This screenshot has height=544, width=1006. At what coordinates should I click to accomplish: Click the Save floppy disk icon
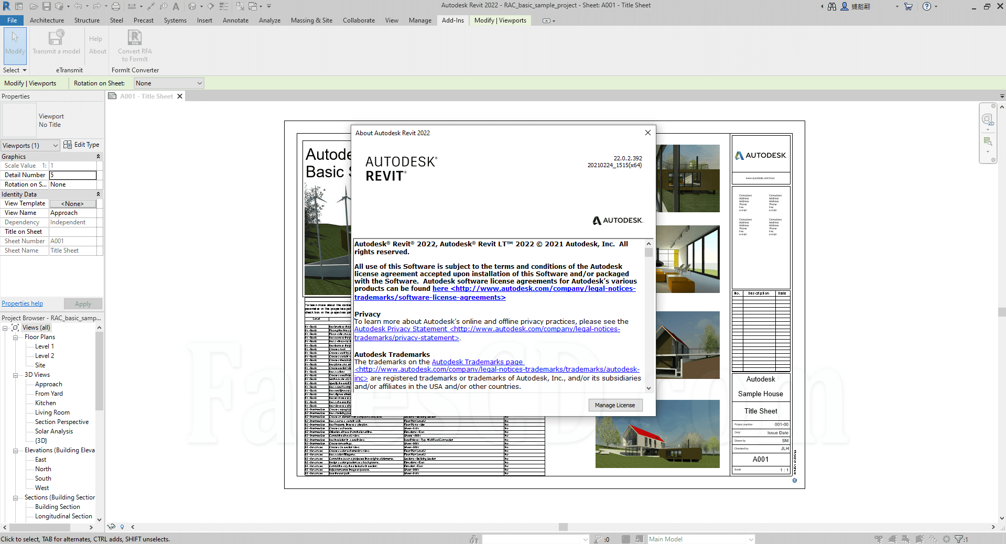47,6
